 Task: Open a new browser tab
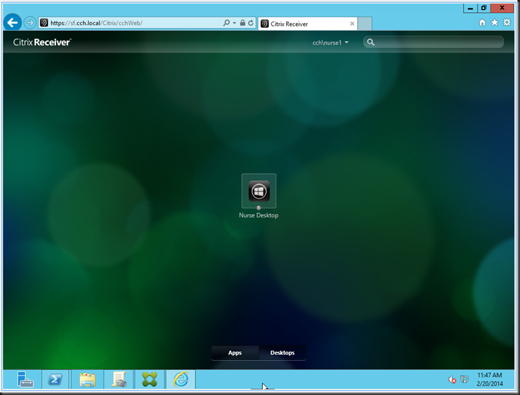point(365,24)
